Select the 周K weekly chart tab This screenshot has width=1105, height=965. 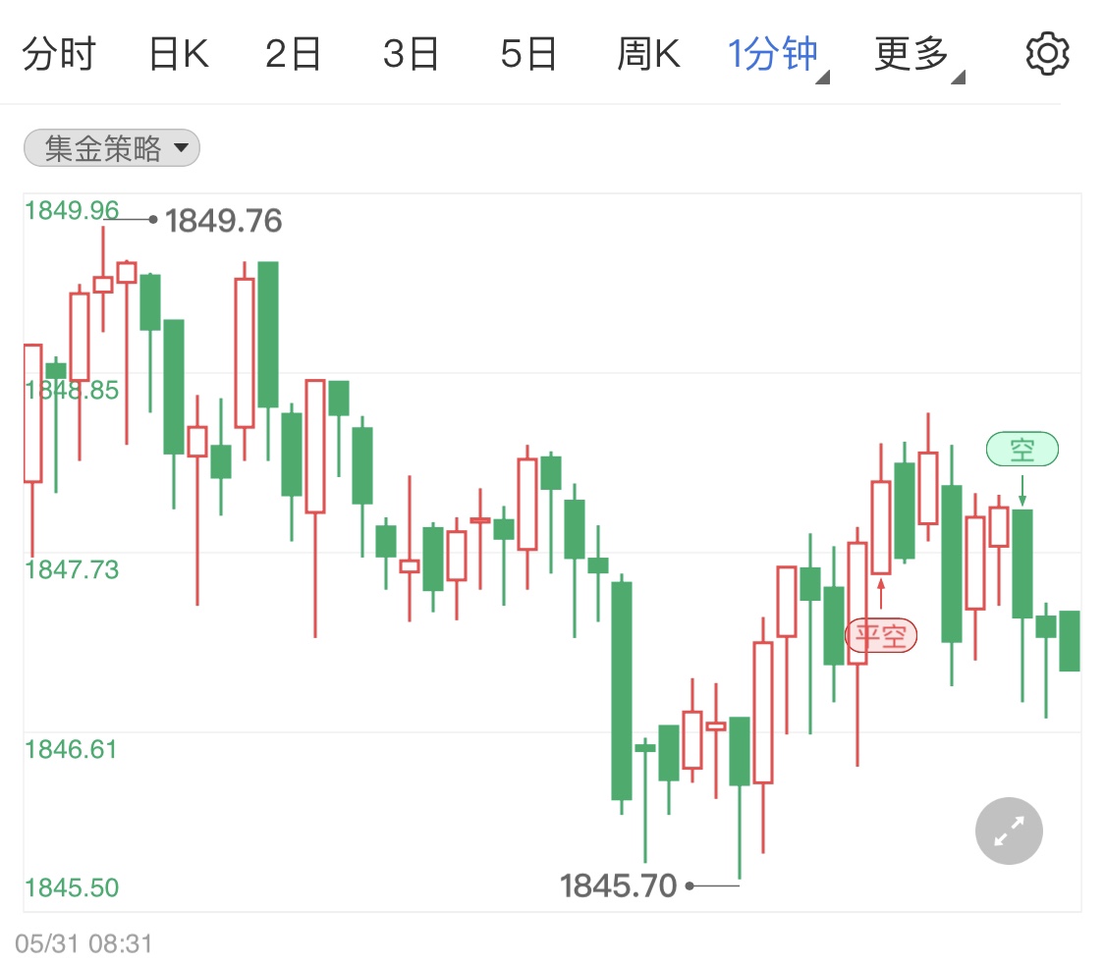click(650, 53)
